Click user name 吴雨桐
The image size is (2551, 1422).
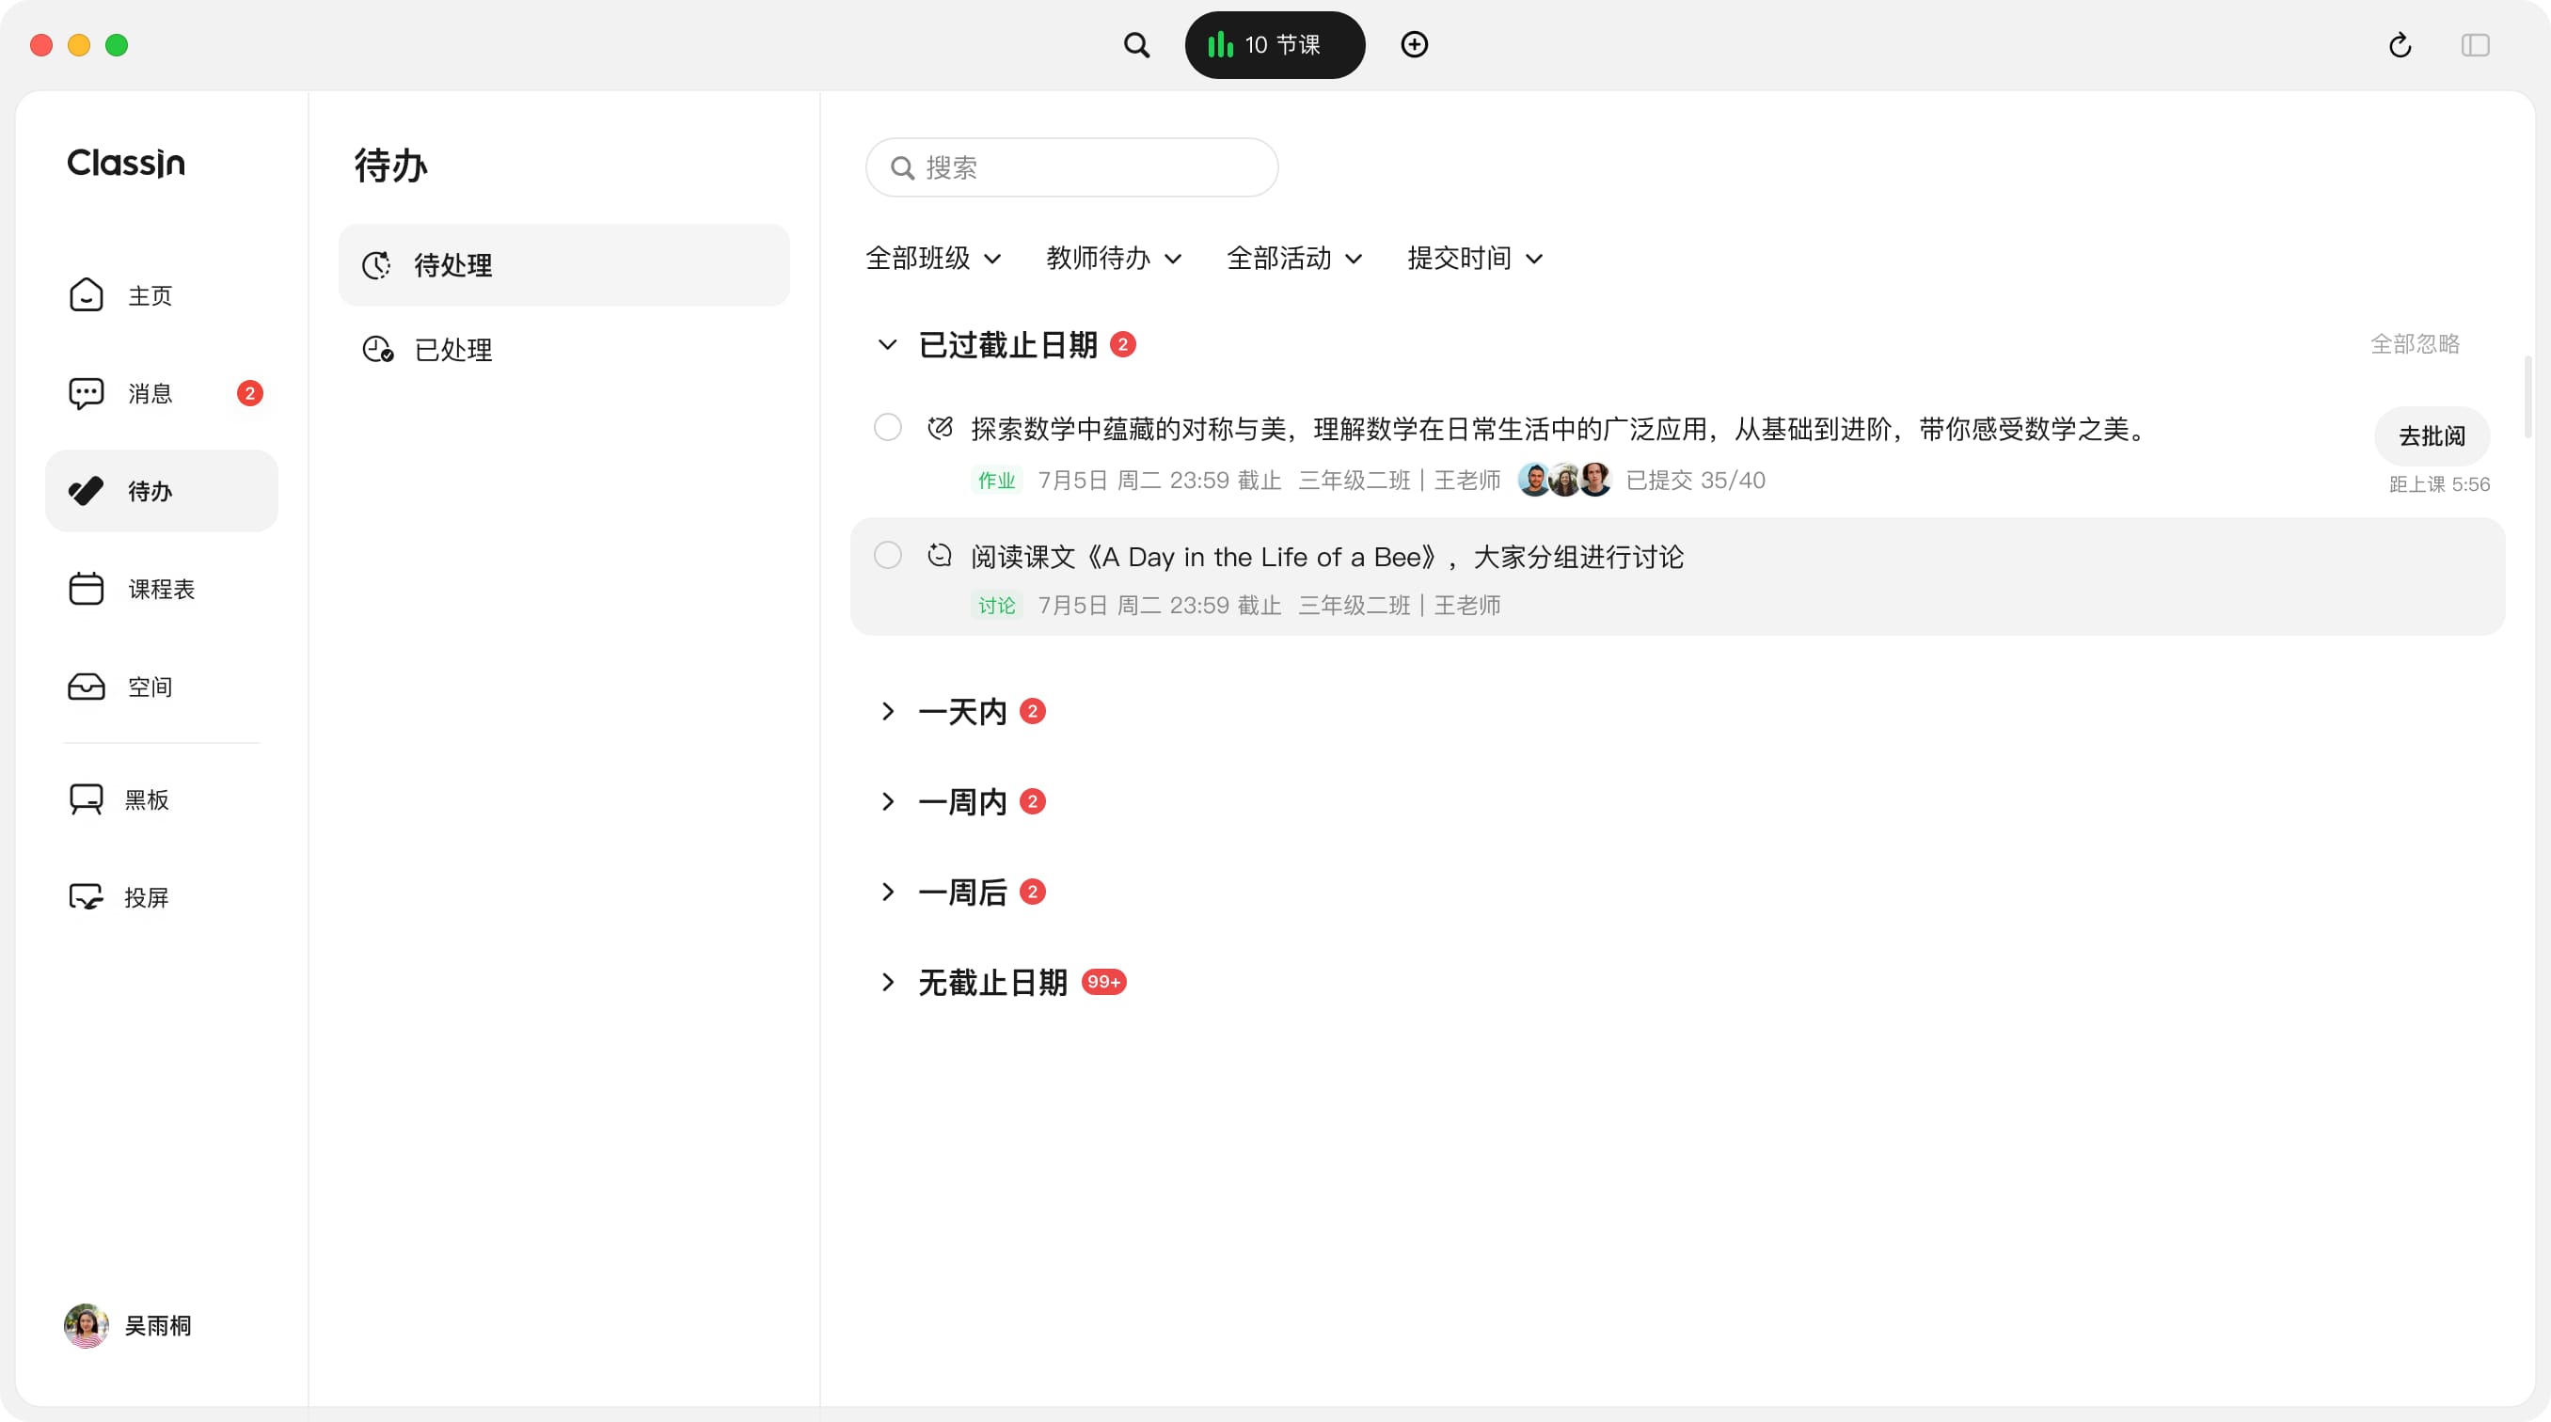click(158, 1325)
